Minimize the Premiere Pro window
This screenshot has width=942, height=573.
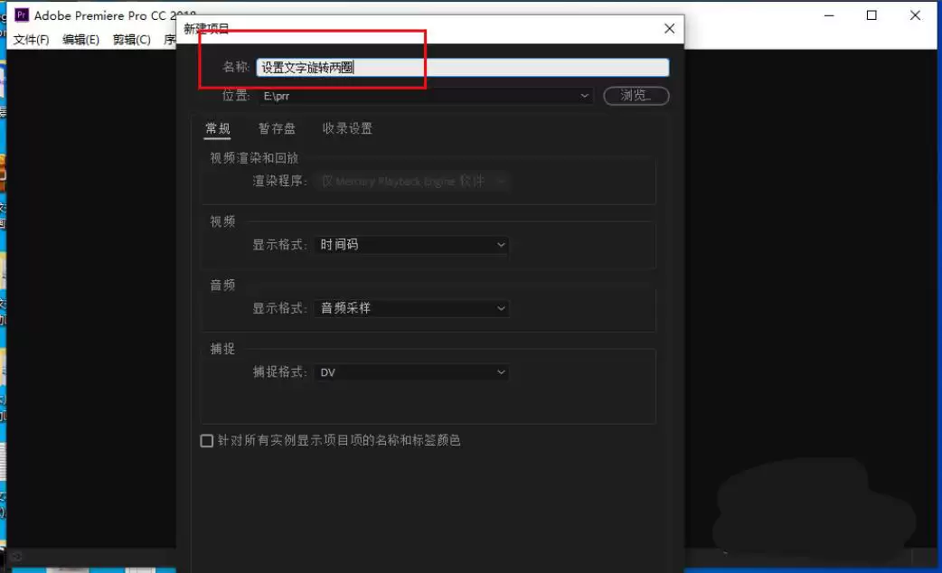(829, 15)
